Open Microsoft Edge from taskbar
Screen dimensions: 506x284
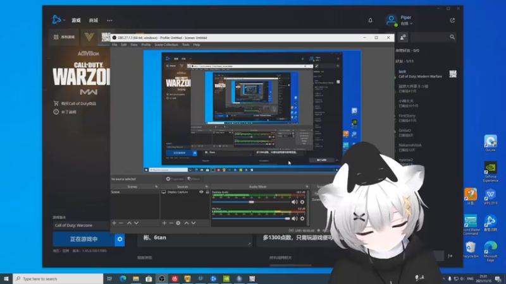click(x=123, y=278)
